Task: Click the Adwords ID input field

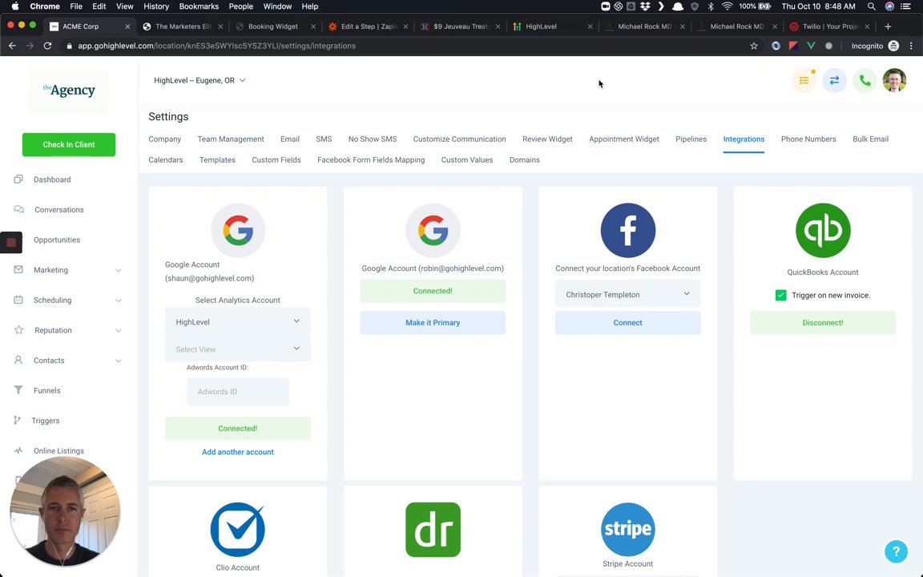Action: 238,392
